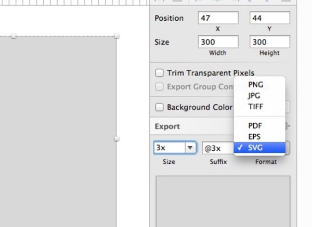Select EPS export format
This screenshot has width=312, height=227.
point(255,137)
